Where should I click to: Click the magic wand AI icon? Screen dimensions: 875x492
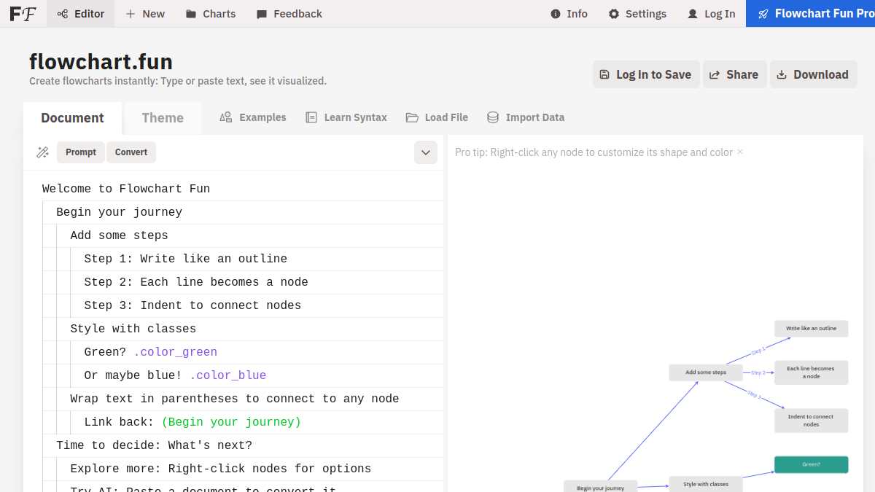tap(42, 152)
